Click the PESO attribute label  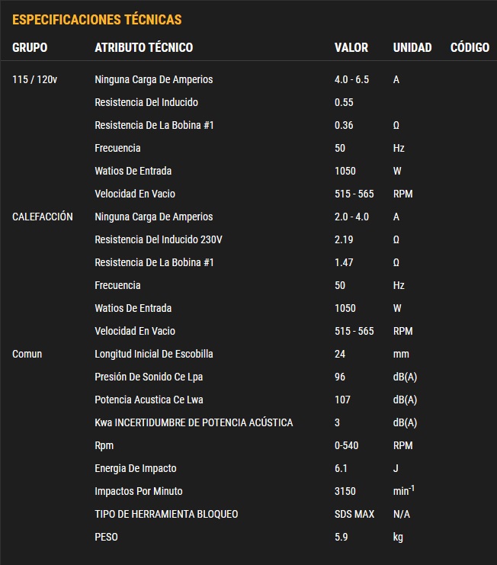(106, 537)
